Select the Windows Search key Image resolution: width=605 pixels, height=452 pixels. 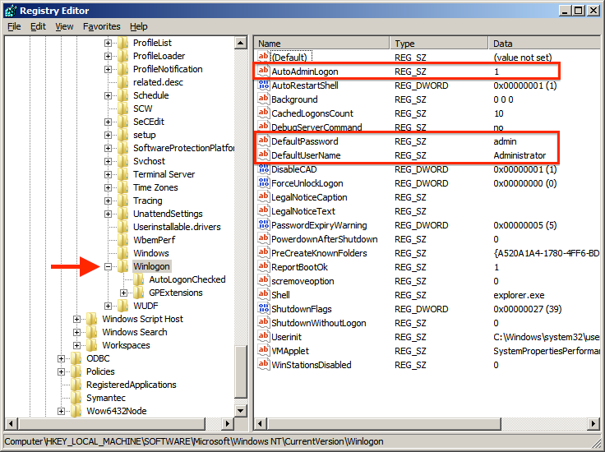(135, 332)
